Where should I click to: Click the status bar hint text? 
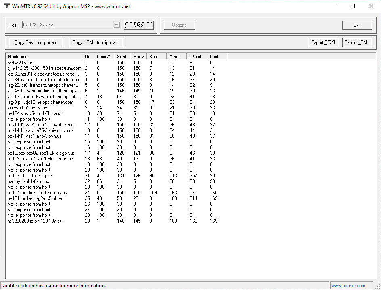coord(53,286)
